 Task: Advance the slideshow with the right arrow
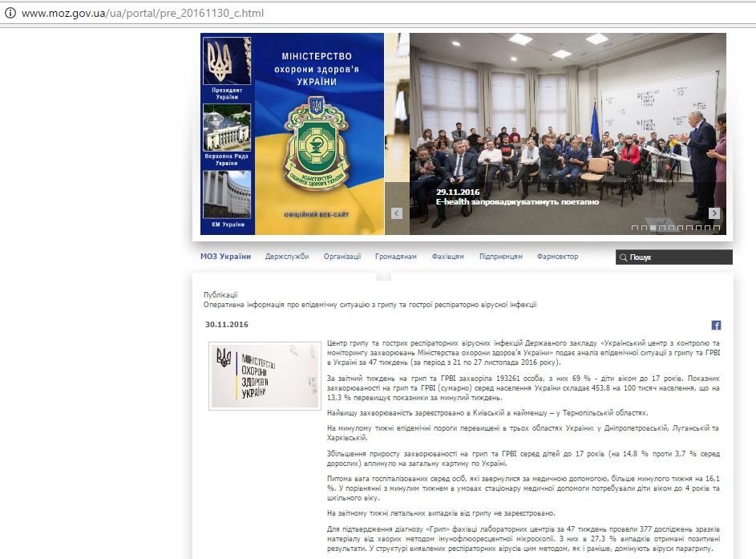pyautogui.click(x=714, y=213)
